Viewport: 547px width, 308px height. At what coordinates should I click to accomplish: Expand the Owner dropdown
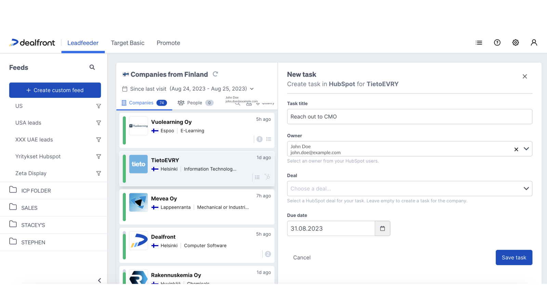[526, 149]
